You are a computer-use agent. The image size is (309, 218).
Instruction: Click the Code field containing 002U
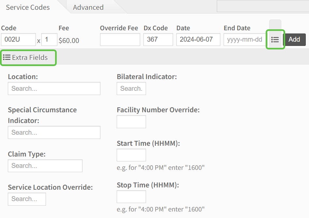pyautogui.click(x=18, y=39)
